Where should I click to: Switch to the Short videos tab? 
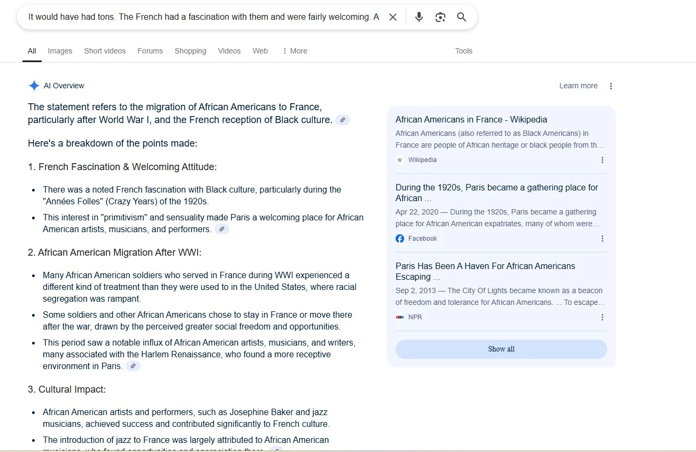tap(105, 51)
